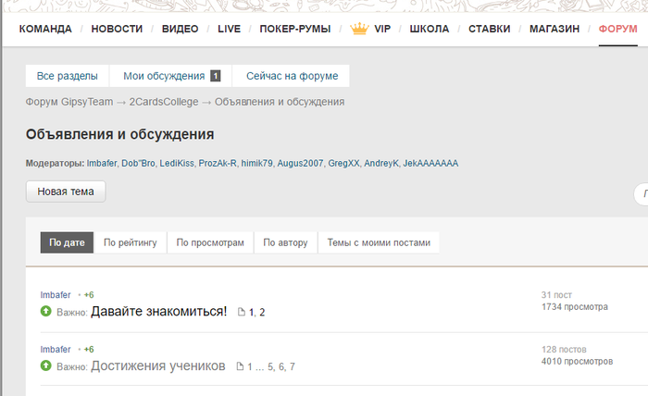
Task: Open moderator AndreyK profile
Action: 381,163
